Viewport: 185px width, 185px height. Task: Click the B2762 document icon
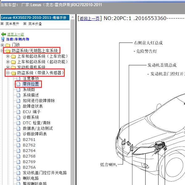pyautogui.click(x=18, y=145)
